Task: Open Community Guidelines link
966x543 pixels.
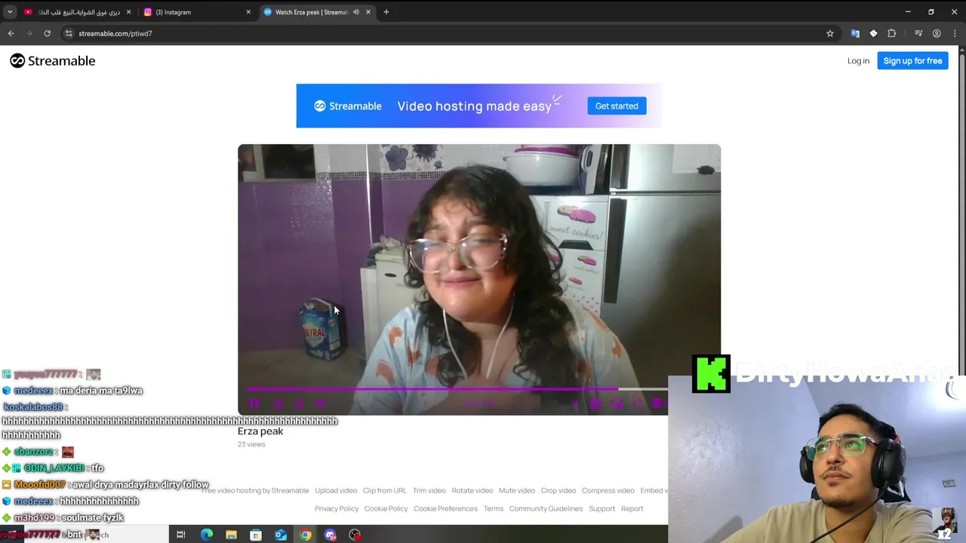Action: (x=546, y=508)
